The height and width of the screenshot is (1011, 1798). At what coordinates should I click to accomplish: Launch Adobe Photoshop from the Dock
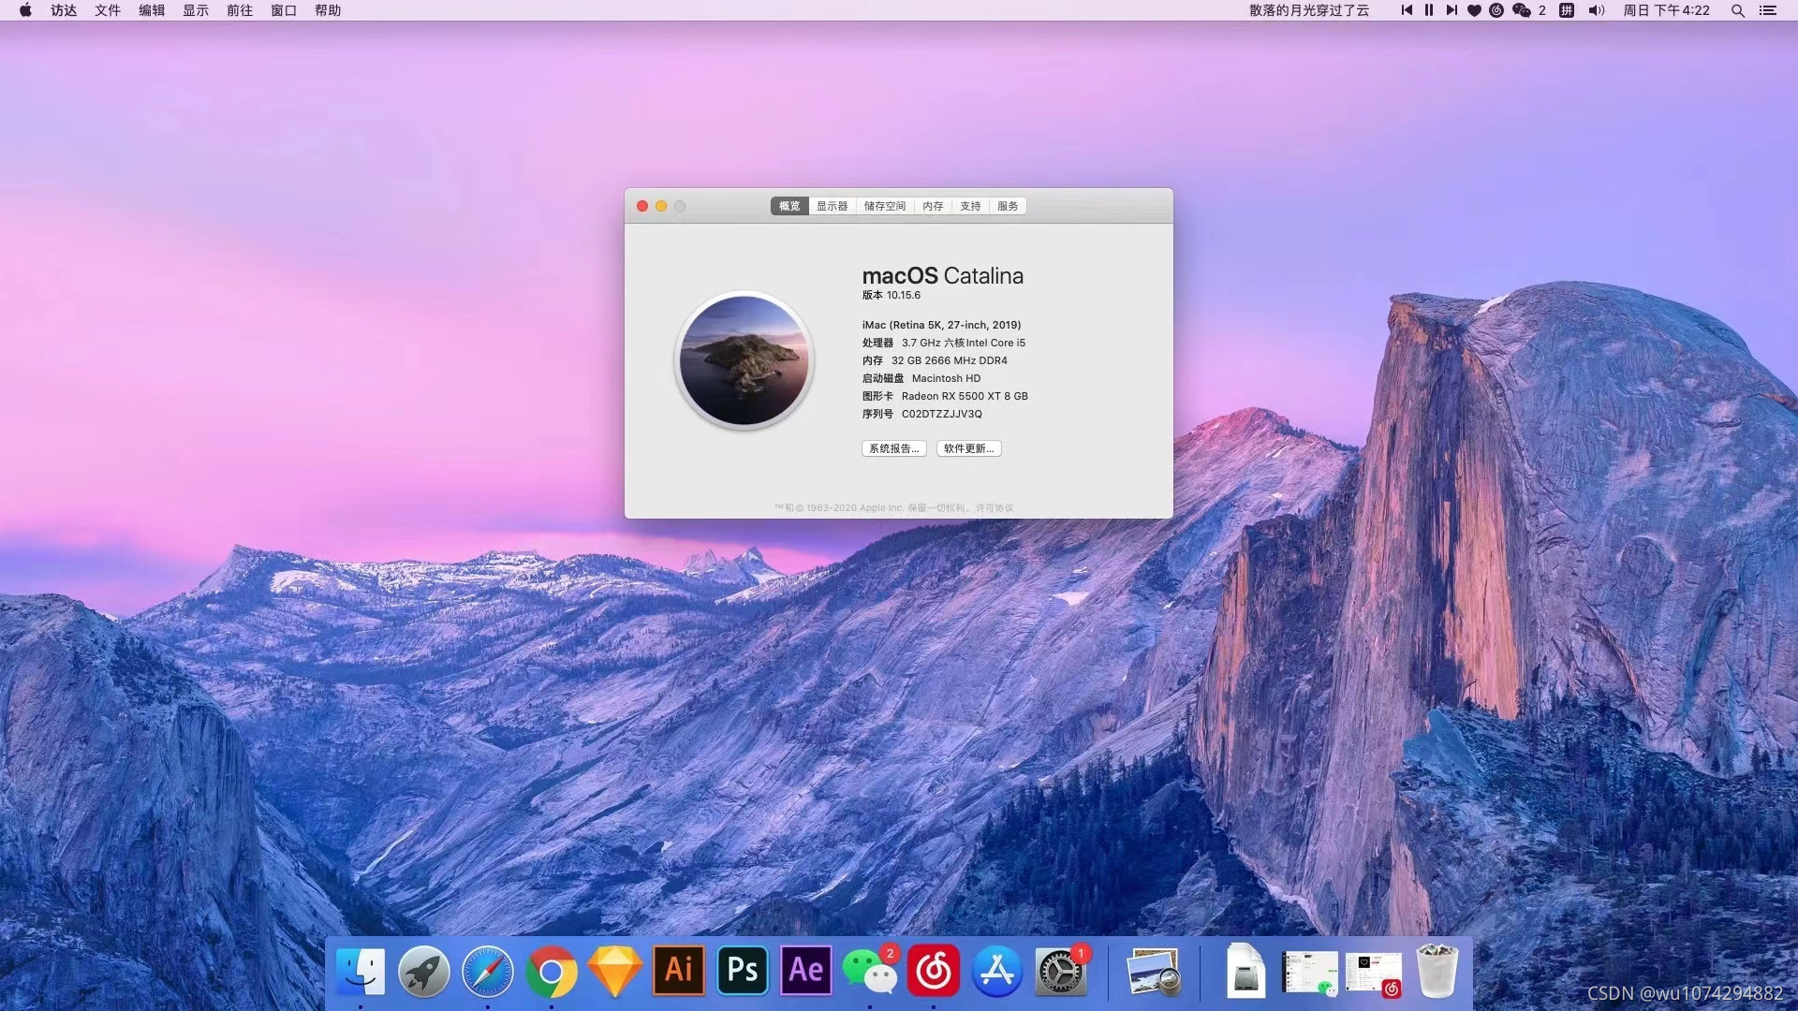click(x=743, y=971)
